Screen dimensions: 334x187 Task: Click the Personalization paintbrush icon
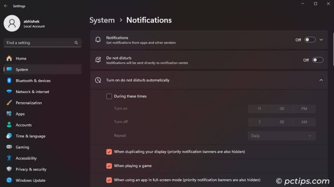pos(9,103)
